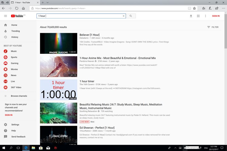This screenshot has width=227, height=151.
Task: Open The 16th Cavern channel link
Action: (x=87, y=84)
